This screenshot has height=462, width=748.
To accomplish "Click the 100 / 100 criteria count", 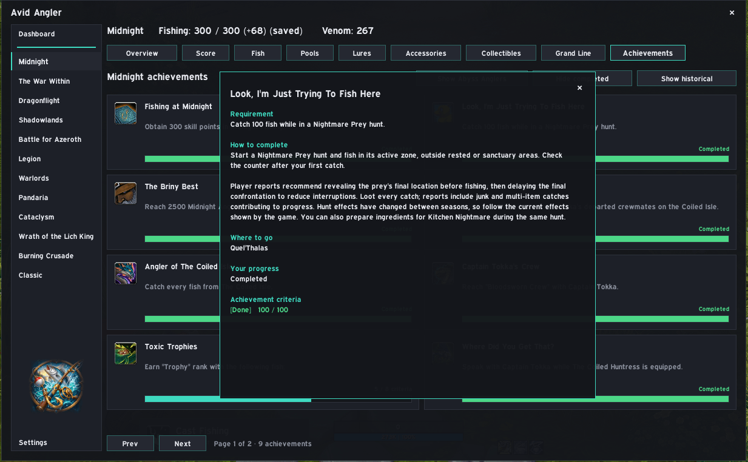I will [273, 310].
